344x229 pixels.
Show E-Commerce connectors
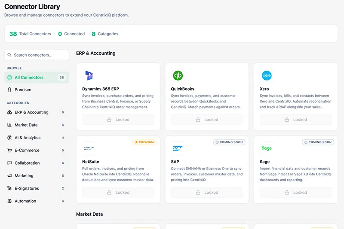(x=37, y=150)
